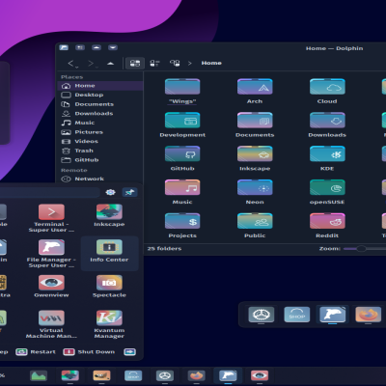
Task: Select the Reddit folder icon
Action: (x=327, y=221)
